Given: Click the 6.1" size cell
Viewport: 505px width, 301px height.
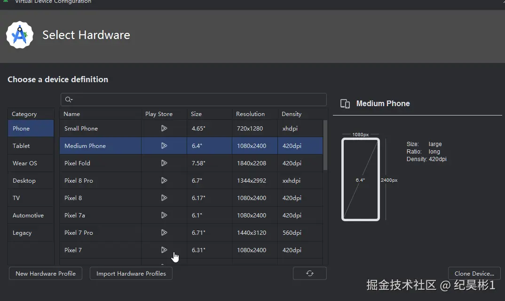Looking at the screenshot, I should click(x=210, y=215).
